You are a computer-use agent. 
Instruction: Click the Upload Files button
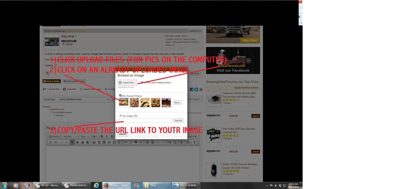[x=127, y=82]
